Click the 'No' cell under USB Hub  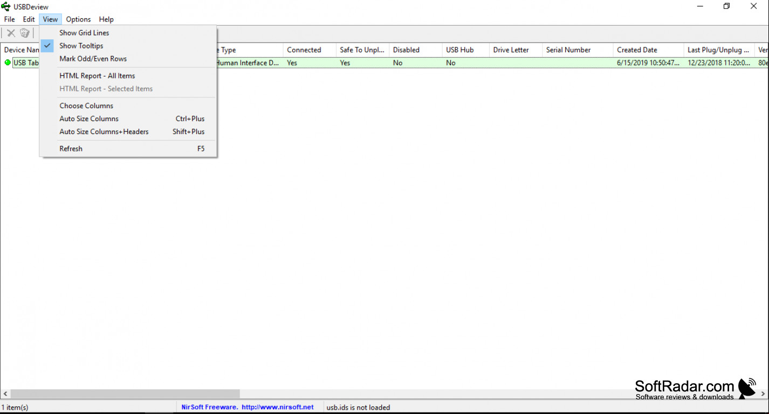click(x=451, y=63)
